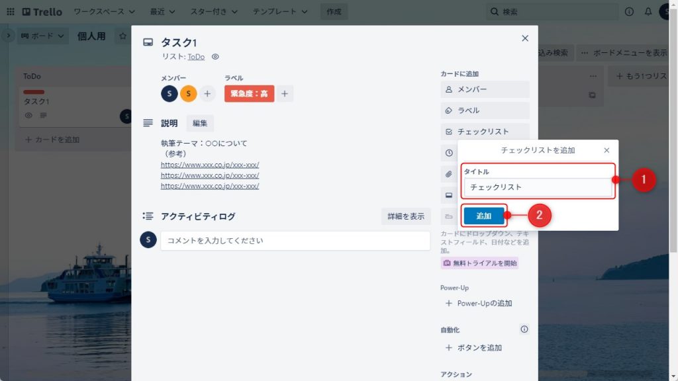
Task: Click the cover icon in sidebar
Action: [449, 195]
